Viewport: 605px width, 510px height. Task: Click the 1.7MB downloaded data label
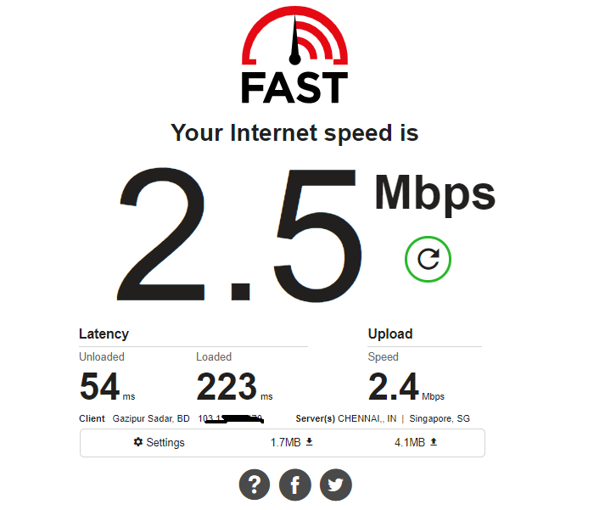[285, 442]
